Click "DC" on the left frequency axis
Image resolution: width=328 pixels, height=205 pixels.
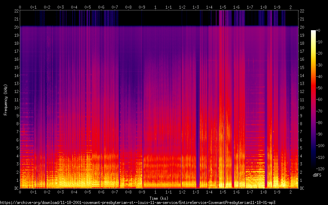pyautogui.click(x=17, y=188)
